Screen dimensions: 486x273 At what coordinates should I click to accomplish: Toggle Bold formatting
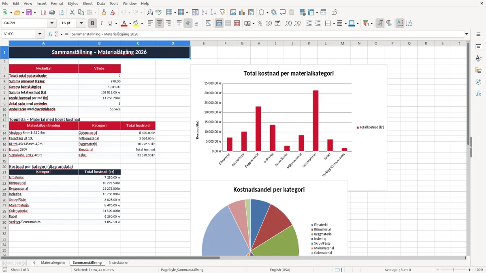point(93,23)
